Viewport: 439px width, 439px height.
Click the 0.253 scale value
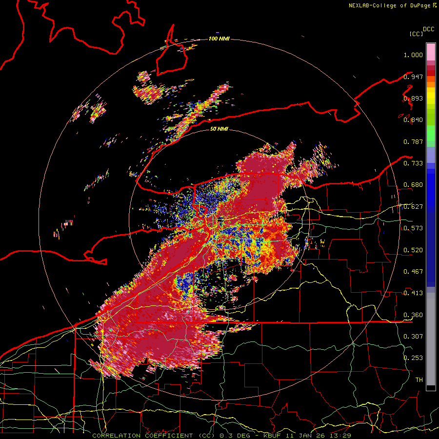[x=413, y=358]
